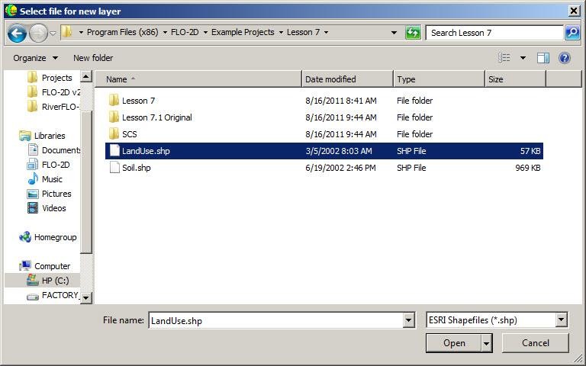The height and width of the screenshot is (366, 586).
Task: Click the Back navigation arrow button
Action: (x=17, y=33)
